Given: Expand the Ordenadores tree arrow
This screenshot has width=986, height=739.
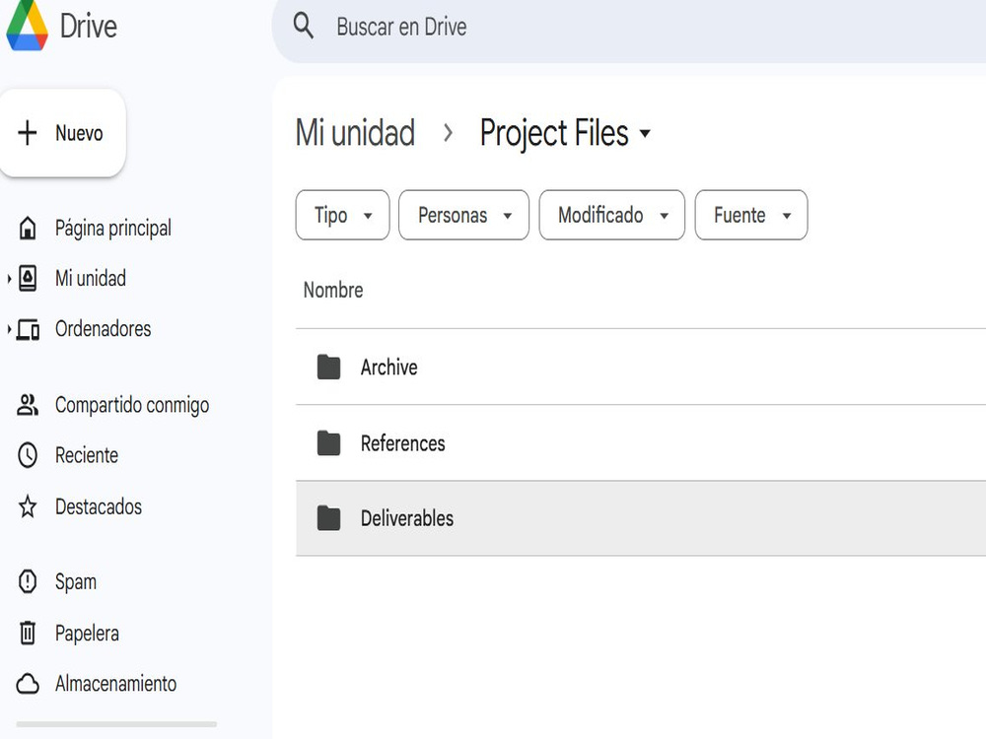Looking at the screenshot, I should coord(9,329).
